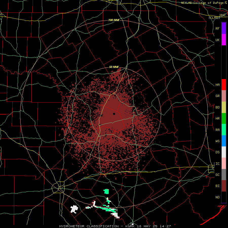Click the HA legend label

[x=217, y=85]
